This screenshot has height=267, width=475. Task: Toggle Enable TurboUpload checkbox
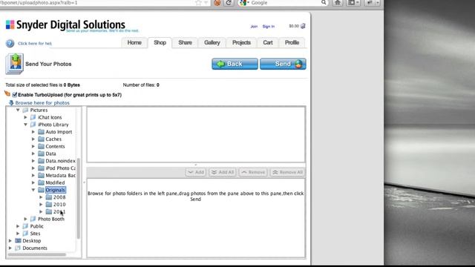pyautogui.click(x=15, y=95)
